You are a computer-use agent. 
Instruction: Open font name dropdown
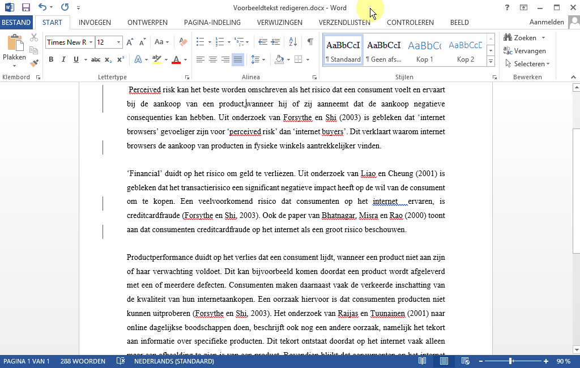point(91,42)
